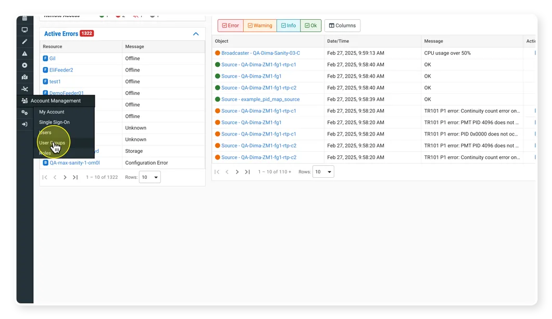The width and height of the screenshot is (552, 319).
Task: Click 'Feb 27, 2025, 9:59:13 AM' date cell
Action: tap(356, 53)
